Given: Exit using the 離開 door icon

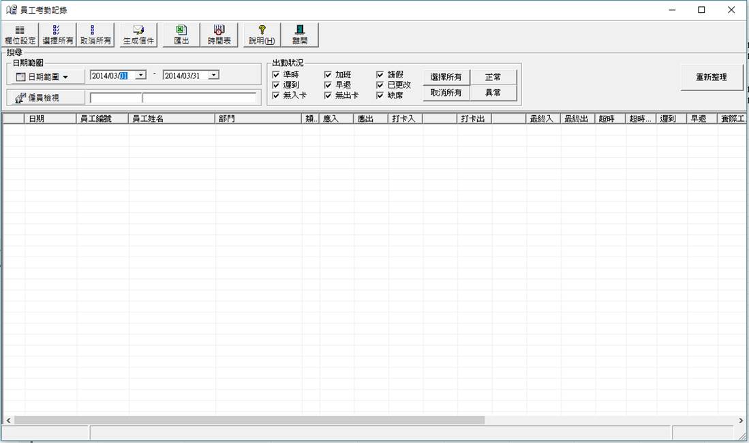Looking at the screenshot, I should 300,35.
